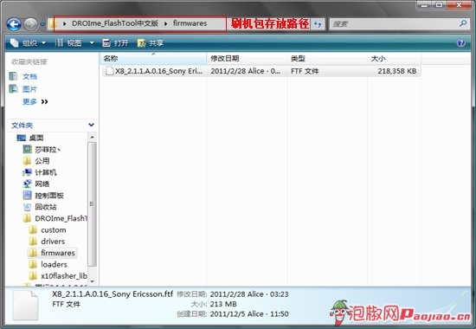This screenshot has height=329, width=476.
Task: Open the recent pages dropdown arrow
Action: pos(42,24)
